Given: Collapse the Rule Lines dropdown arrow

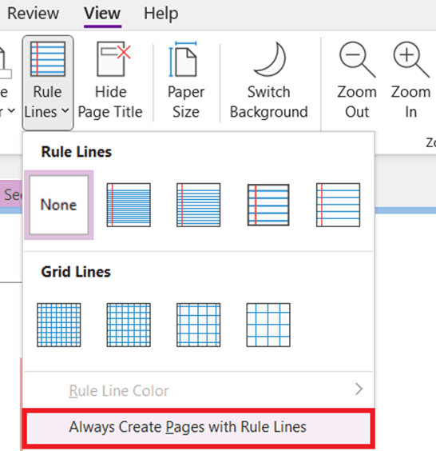Looking at the screenshot, I should 65,110.
